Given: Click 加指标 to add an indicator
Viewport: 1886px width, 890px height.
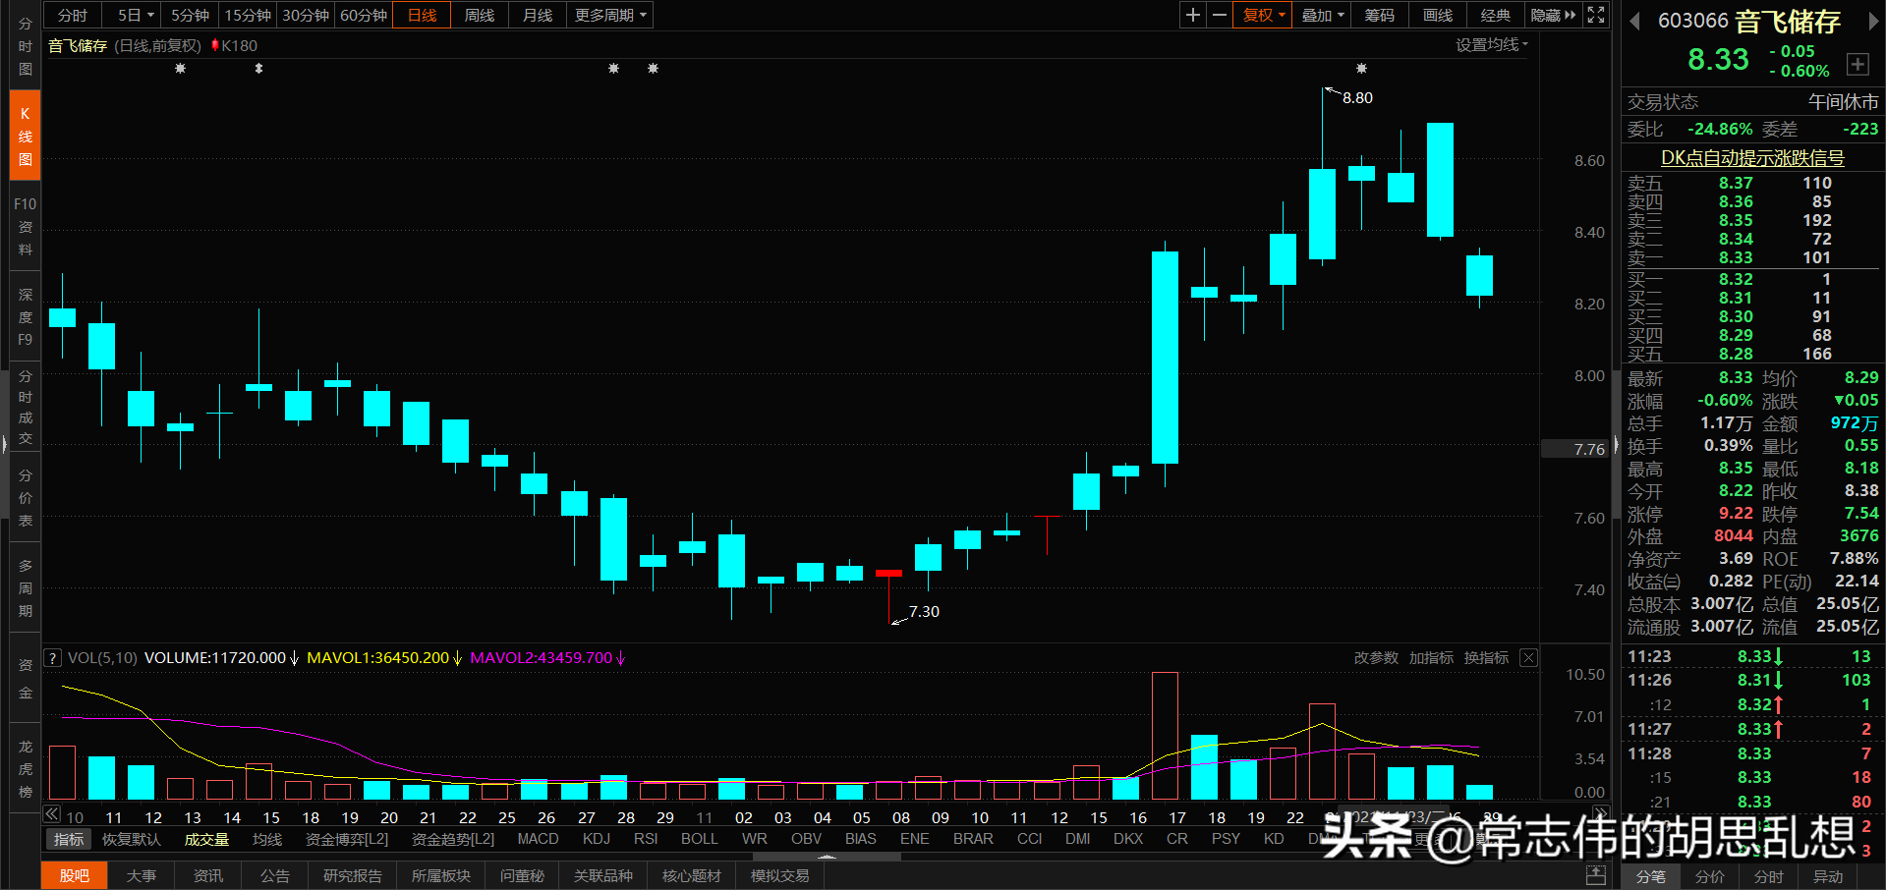Looking at the screenshot, I should pos(1431,657).
